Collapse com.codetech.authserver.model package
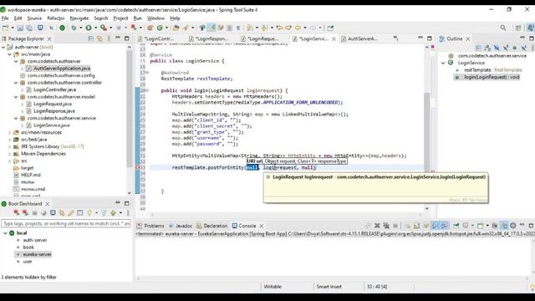535x301 pixels. (16, 97)
